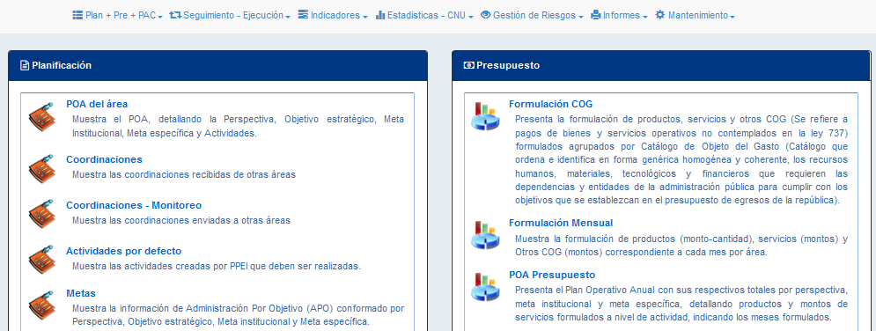This screenshot has width=876, height=331.
Task: Click the dropdown caret after Informes
Action: (x=645, y=18)
